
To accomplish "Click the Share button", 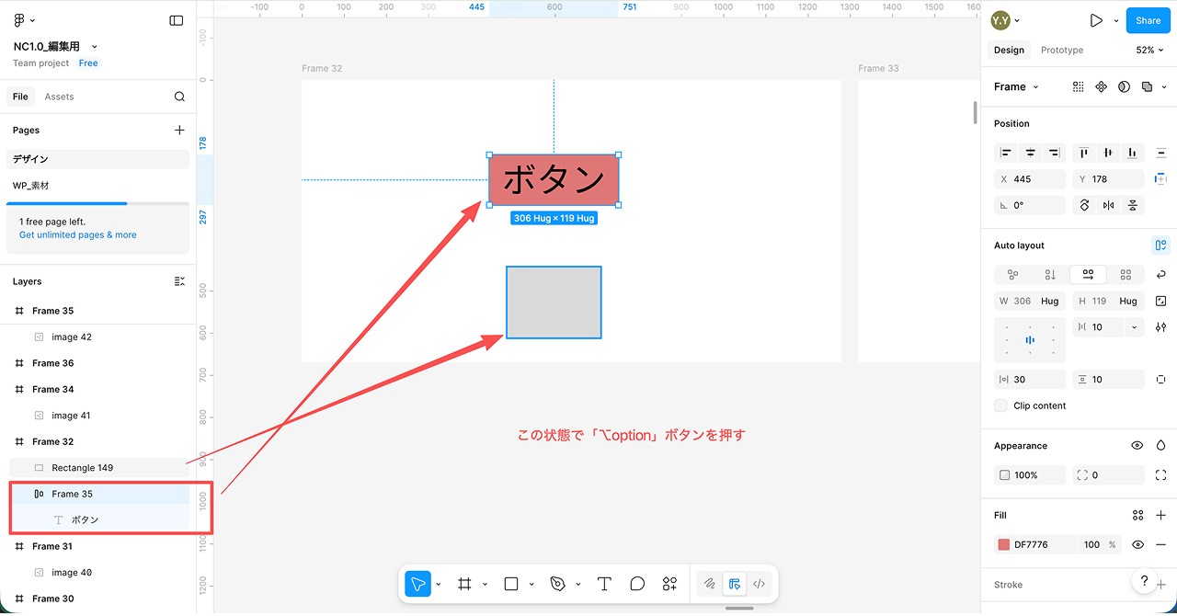I will (x=1148, y=20).
